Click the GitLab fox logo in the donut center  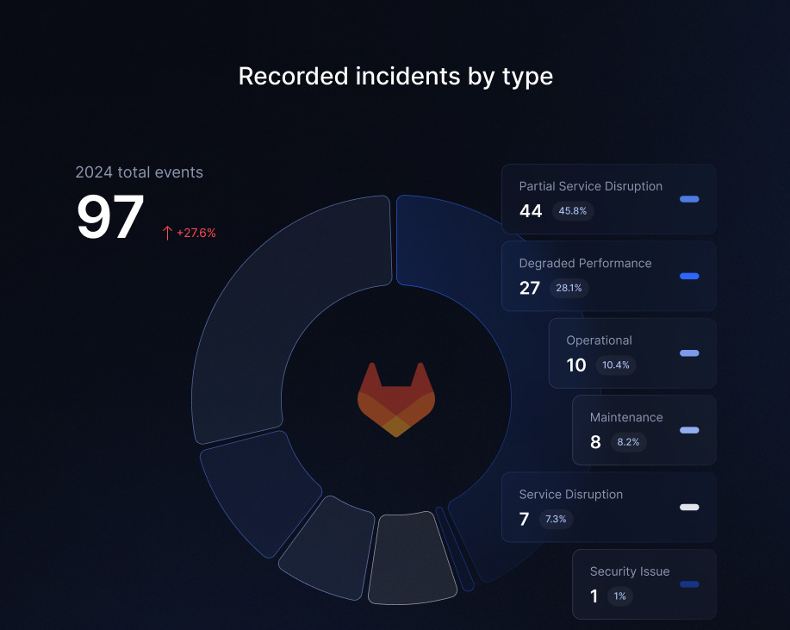(396, 400)
